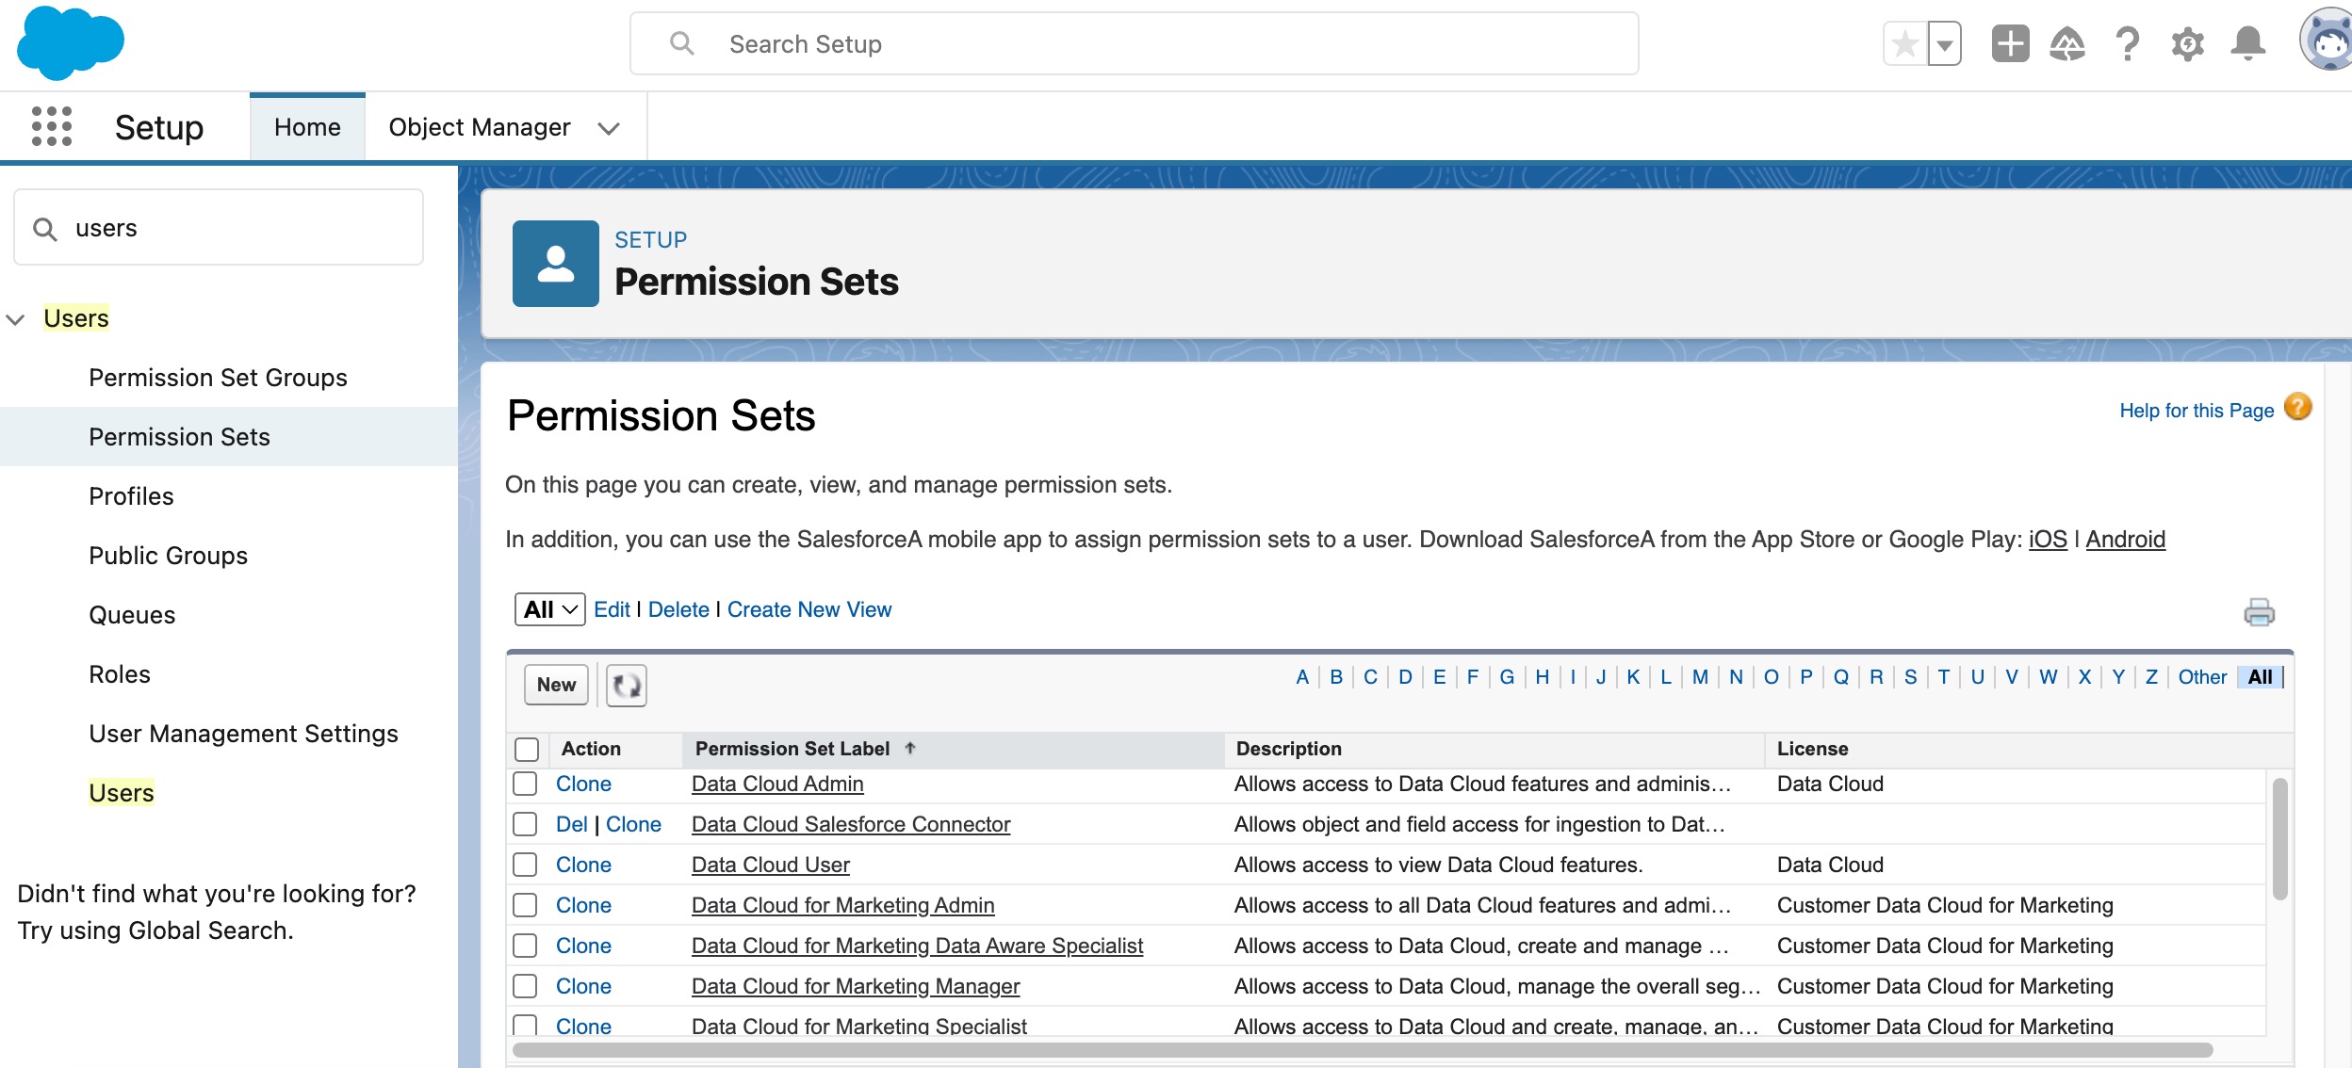Screen dimensions: 2352x1068
Task: Click the favorites star icon
Action: pyautogui.click(x=1904, y=43)
